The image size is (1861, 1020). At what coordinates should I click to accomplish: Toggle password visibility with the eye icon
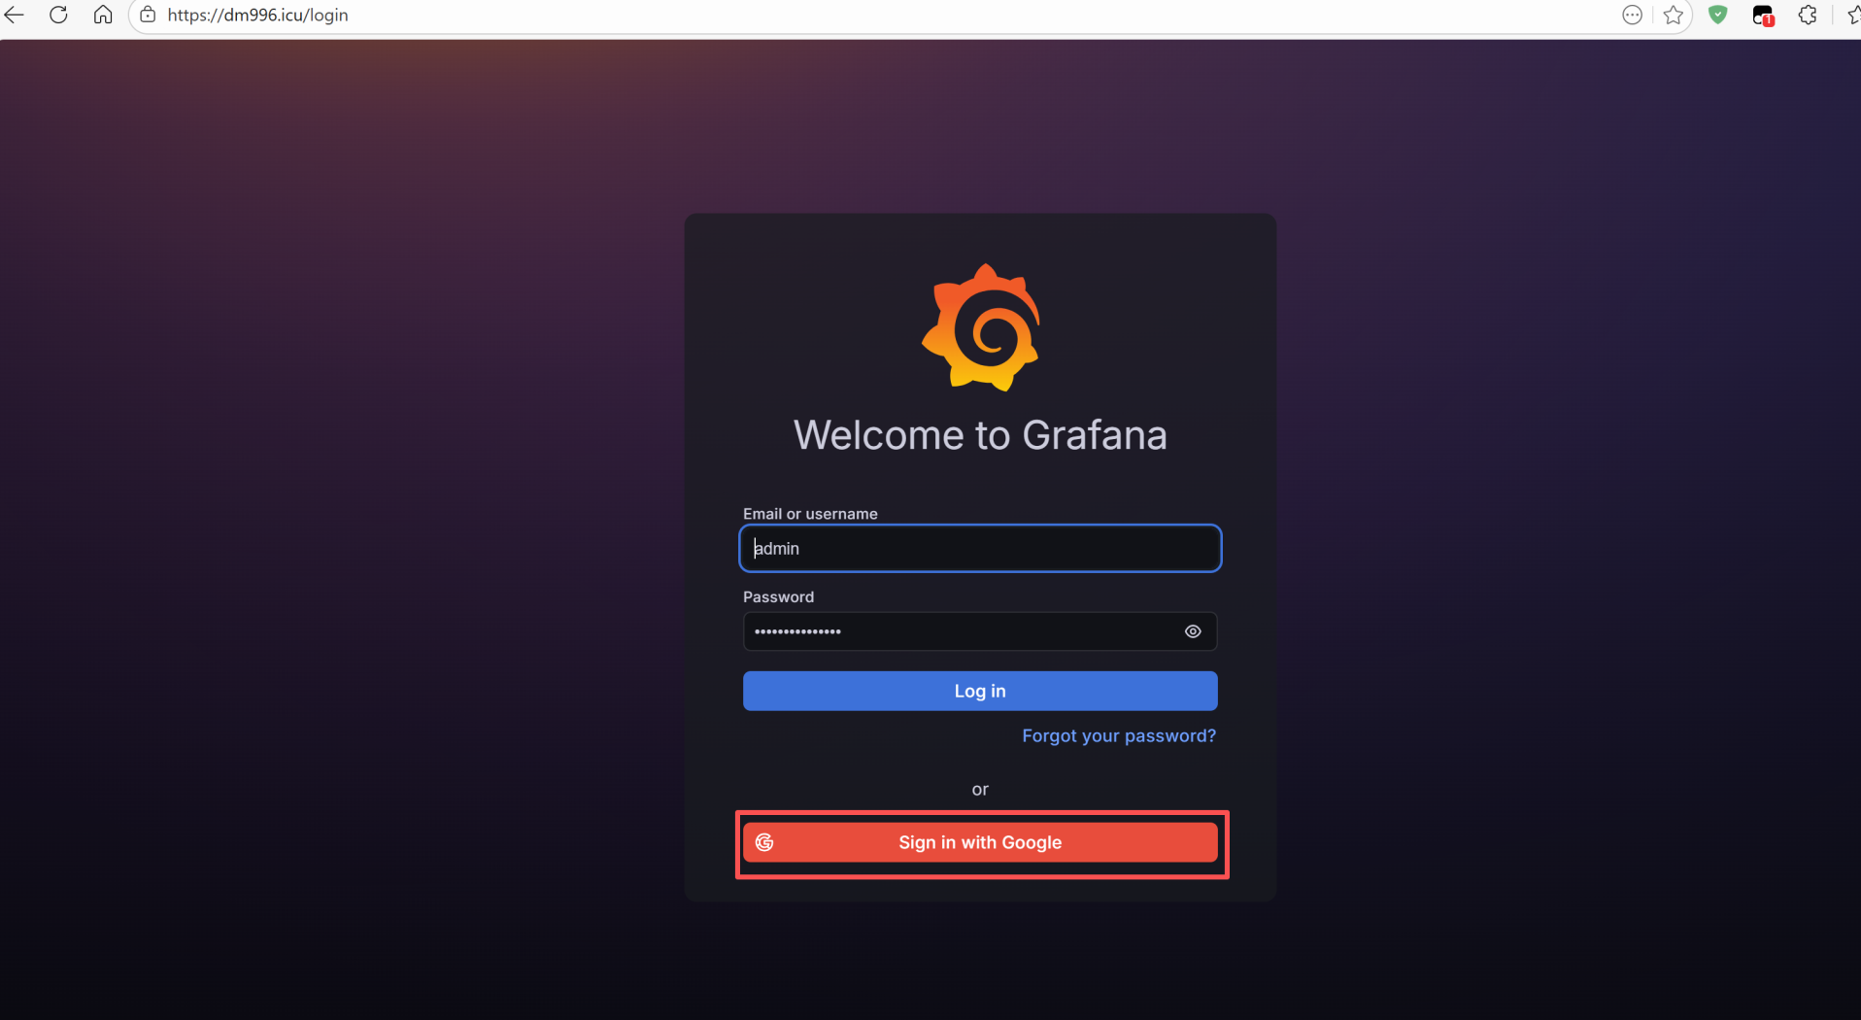pyautogui.click(x=1193, y=631)
